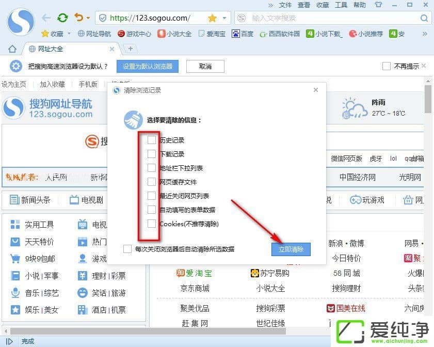434x347 pixels.
Task: Open the 工具 menu
Action: pyautogui.click(x=341, y=5)
